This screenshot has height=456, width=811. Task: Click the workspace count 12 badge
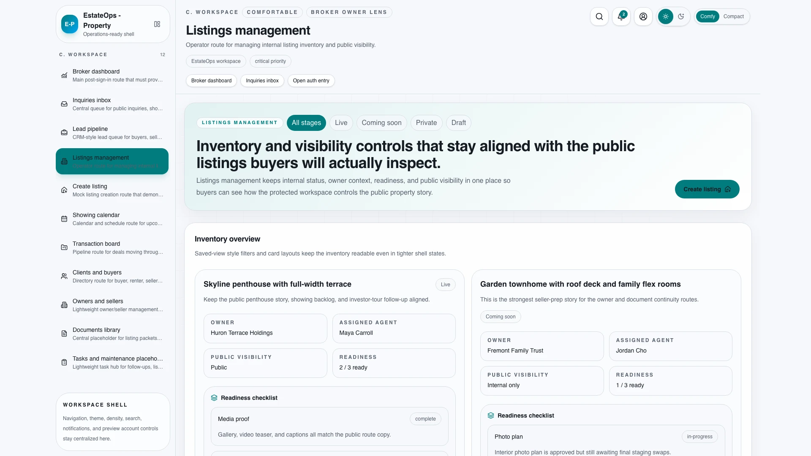click(x=163, y=54)
